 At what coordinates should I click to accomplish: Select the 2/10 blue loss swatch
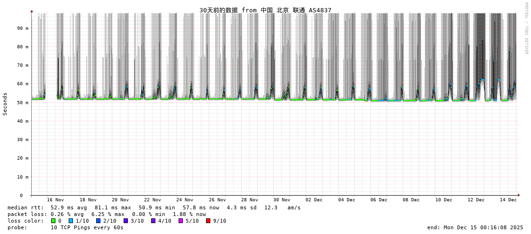coord(98,221)
